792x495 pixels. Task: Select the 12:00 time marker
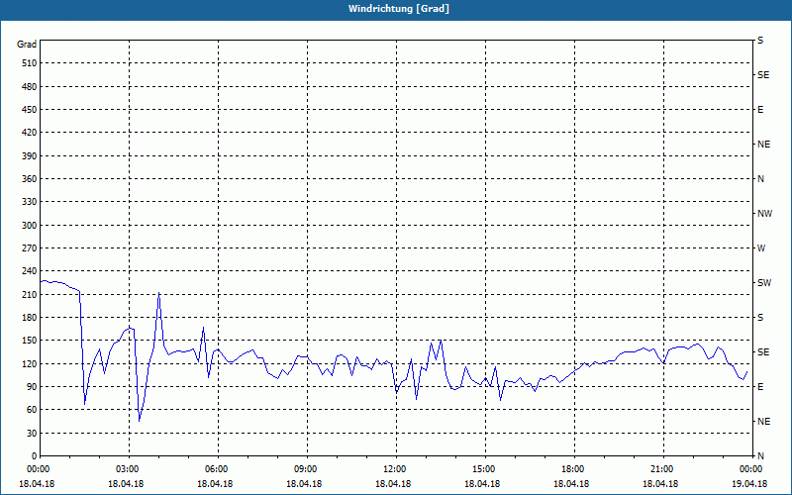(x=397, y=469)
